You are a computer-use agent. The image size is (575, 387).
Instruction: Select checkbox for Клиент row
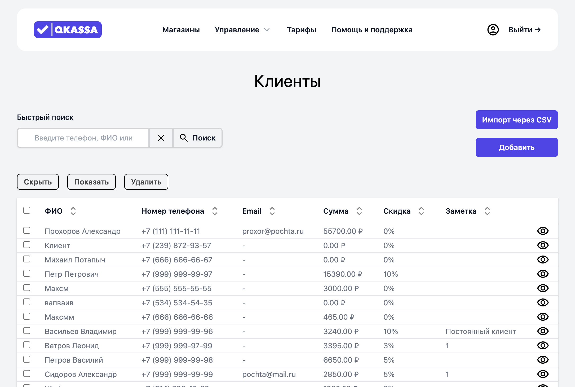click(27, 245)
